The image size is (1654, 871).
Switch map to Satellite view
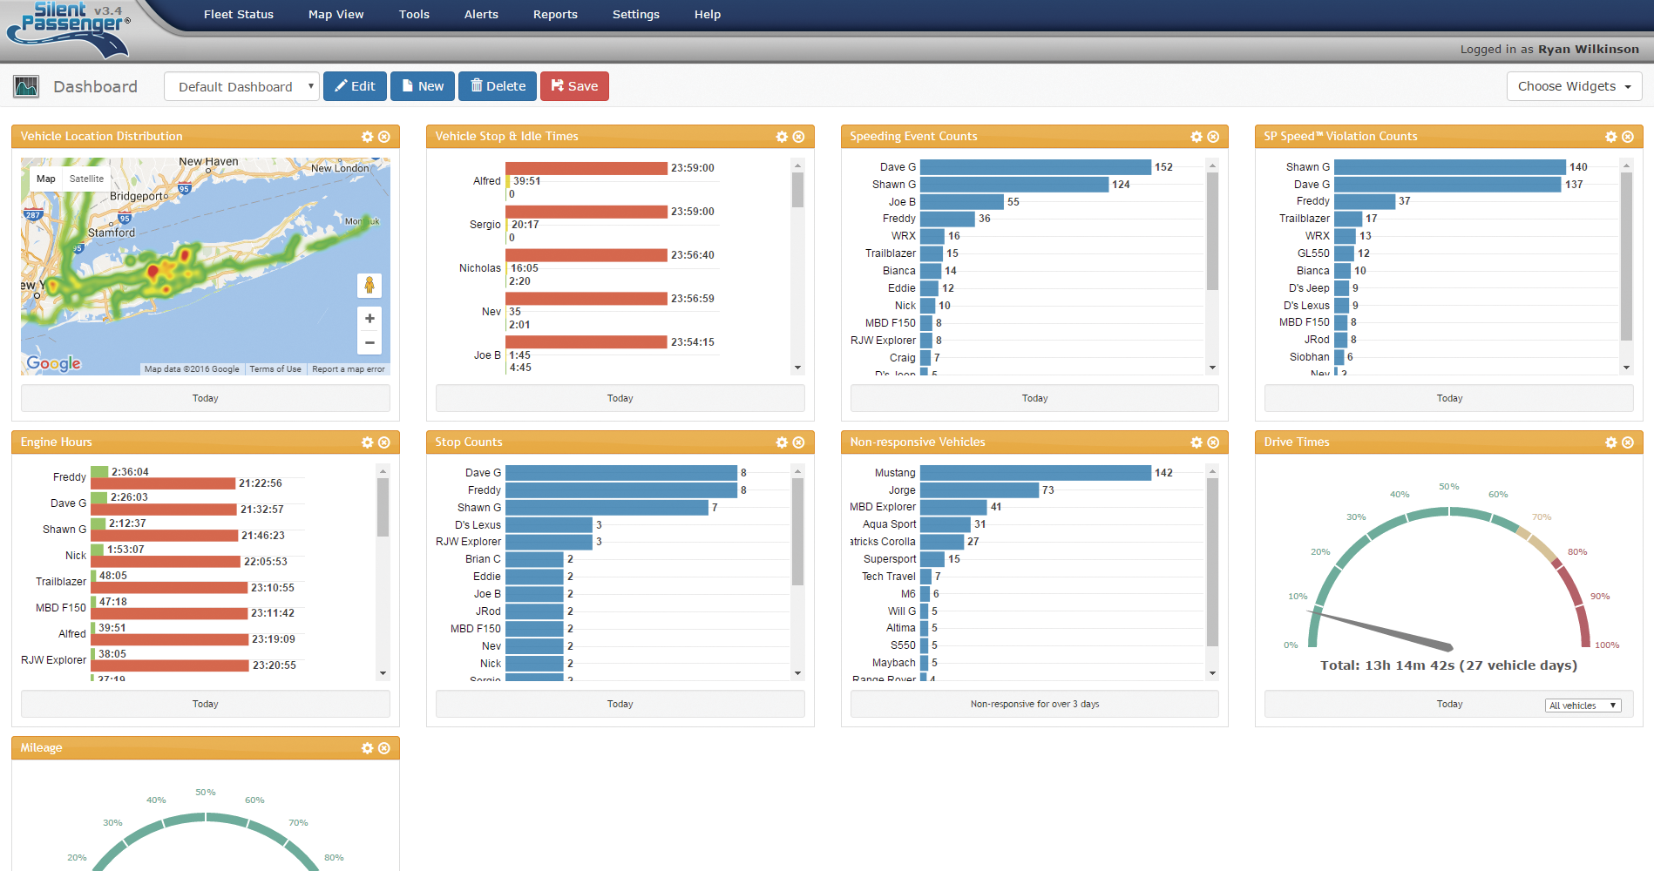[x=86, y=179]
